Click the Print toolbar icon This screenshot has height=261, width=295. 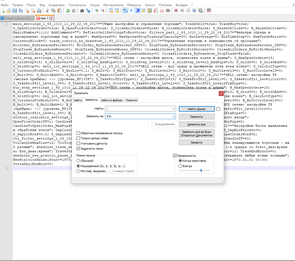pyautogui.click(x=39, y=11)
